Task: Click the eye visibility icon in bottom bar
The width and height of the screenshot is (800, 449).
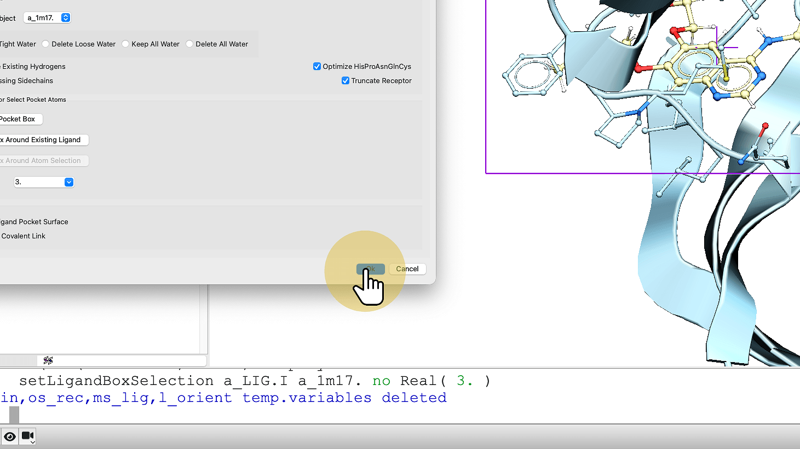Action: coord(10,436)
